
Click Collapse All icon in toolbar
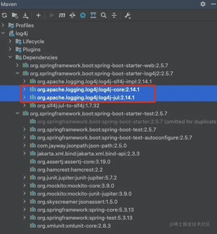[x=114, y=15]
